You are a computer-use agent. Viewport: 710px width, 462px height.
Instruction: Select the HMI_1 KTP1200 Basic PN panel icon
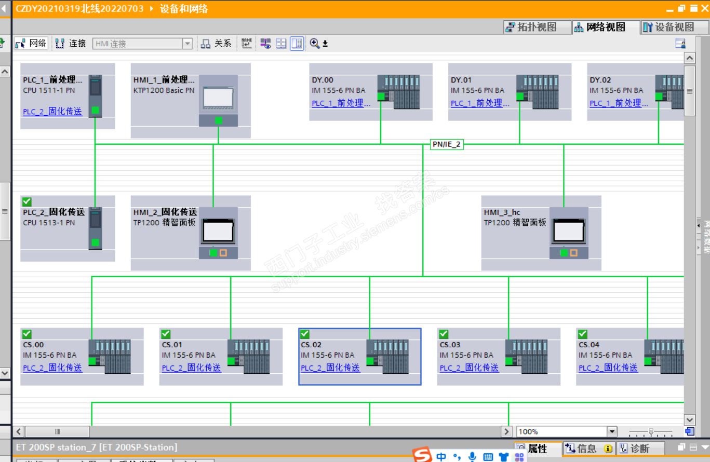point(218,101)
